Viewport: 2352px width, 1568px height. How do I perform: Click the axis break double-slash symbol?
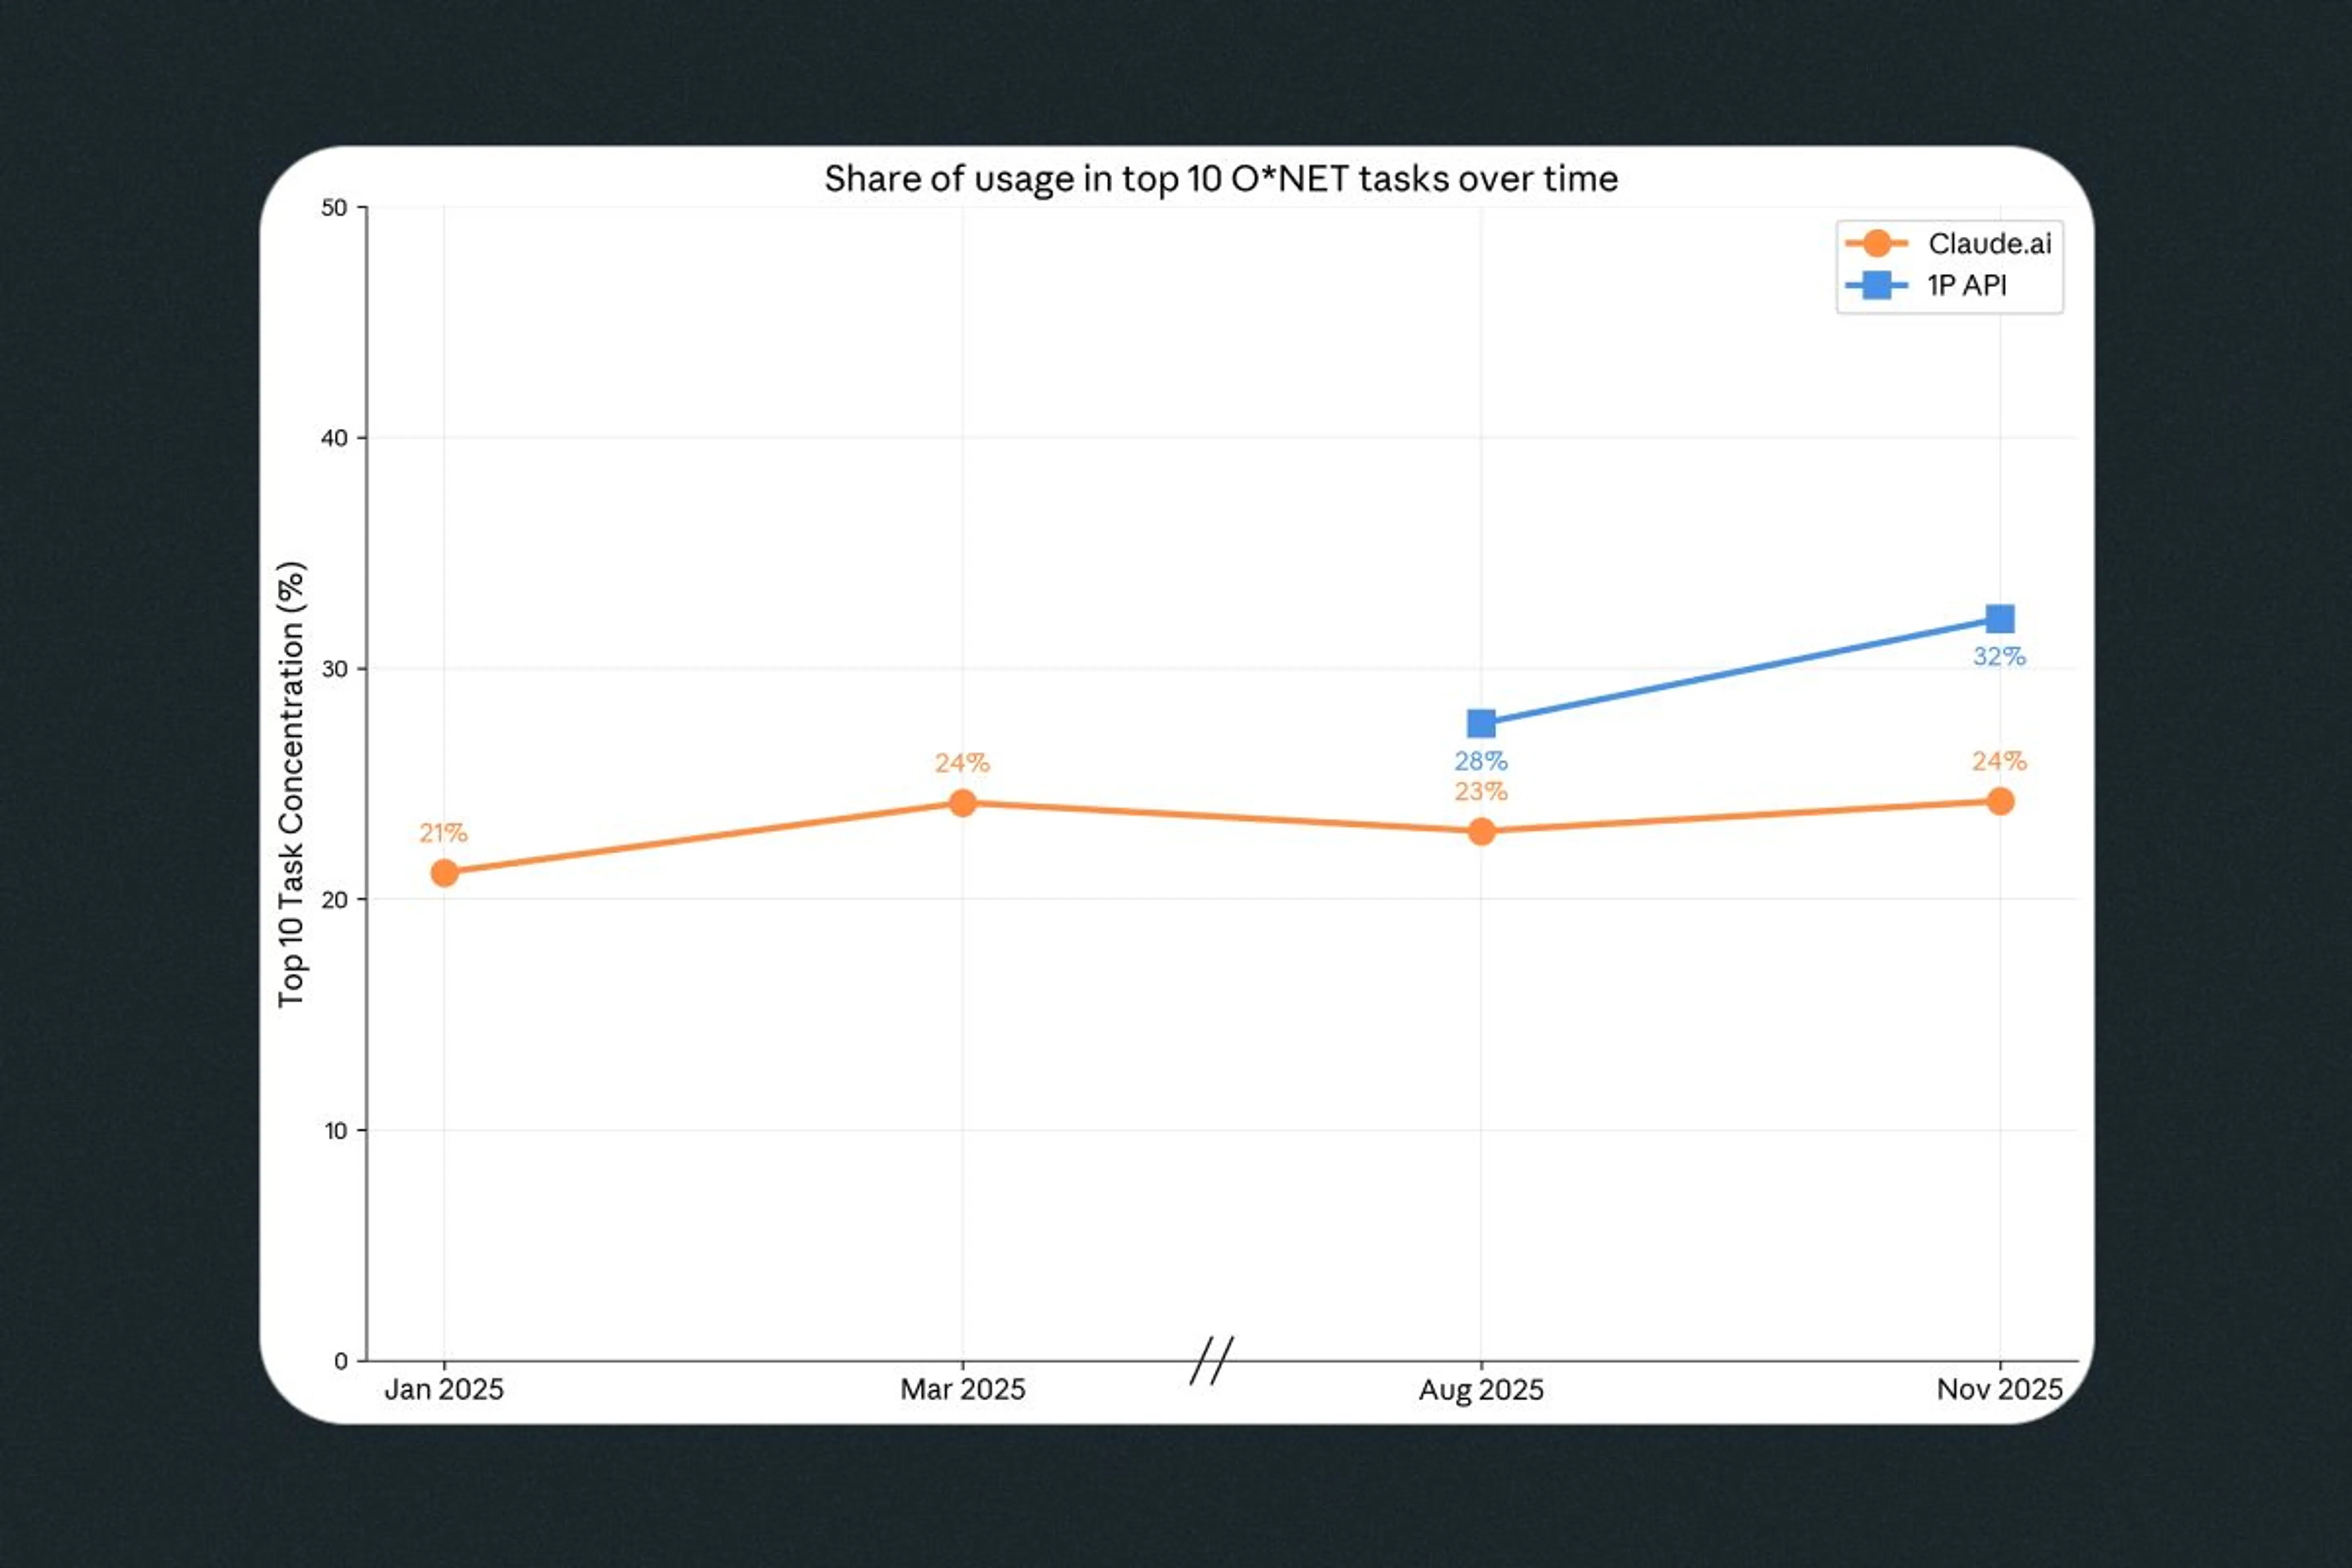tap(1211, 1360)
